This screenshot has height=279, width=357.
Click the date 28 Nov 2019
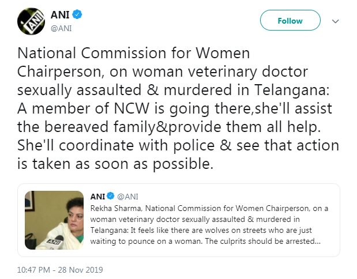(x=82, y=269)
